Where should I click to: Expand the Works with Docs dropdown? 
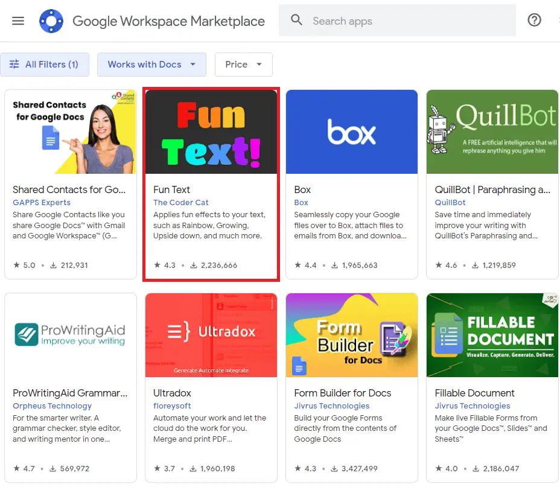point(152,65)
